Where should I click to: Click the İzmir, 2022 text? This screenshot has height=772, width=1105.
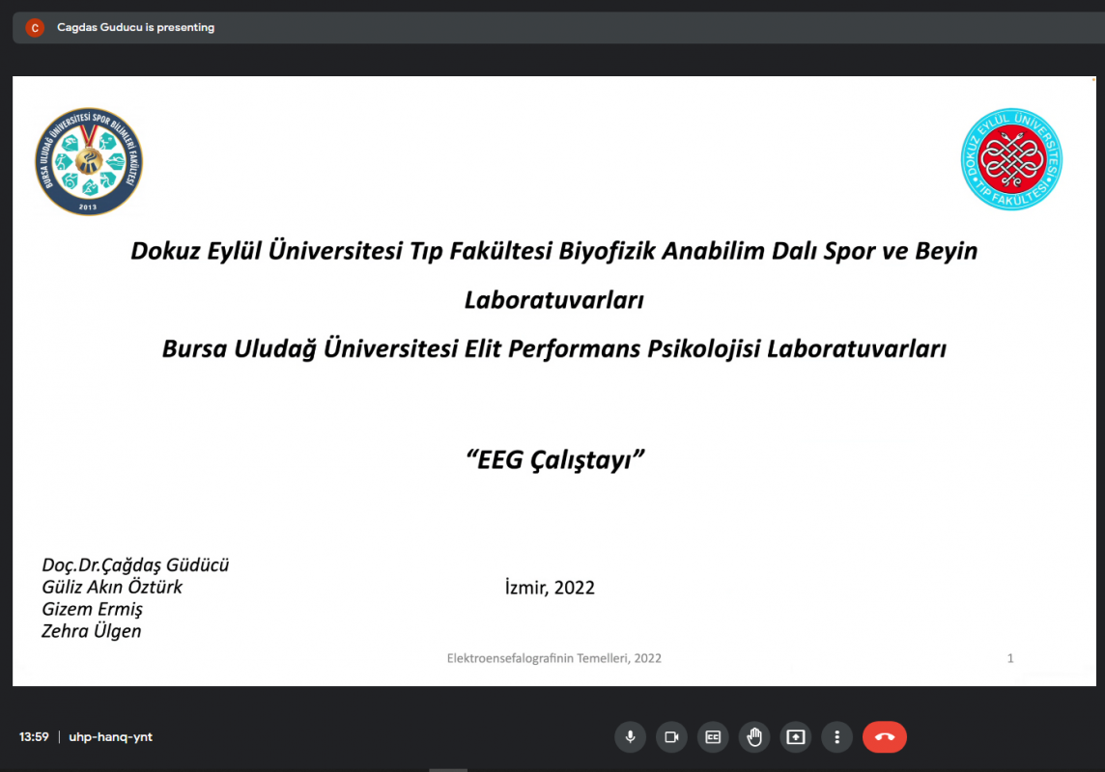(550, 588)
